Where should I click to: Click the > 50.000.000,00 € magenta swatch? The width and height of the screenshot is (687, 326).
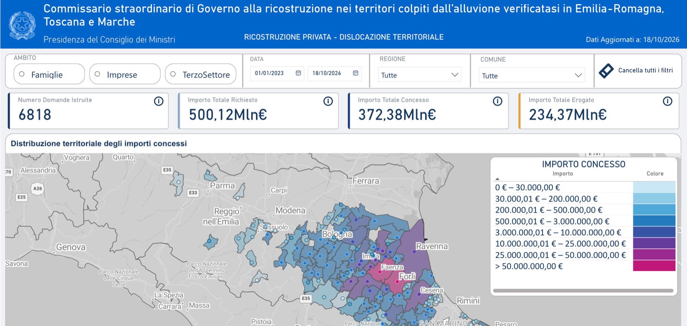[x=654, y=266]
